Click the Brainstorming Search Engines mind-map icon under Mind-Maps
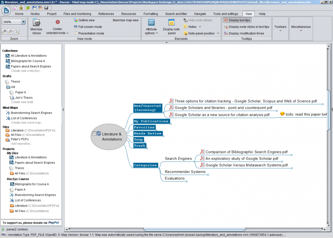Screen dimensions: 333x238 point(8,113)
